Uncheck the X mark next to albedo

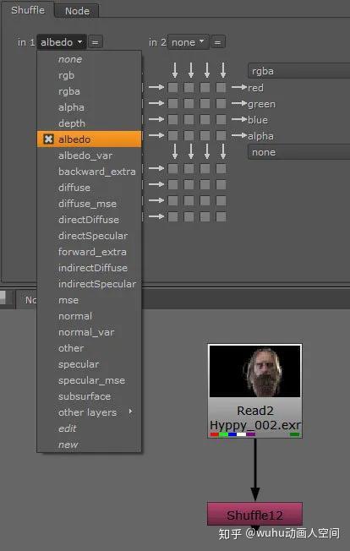click(48, 139)
